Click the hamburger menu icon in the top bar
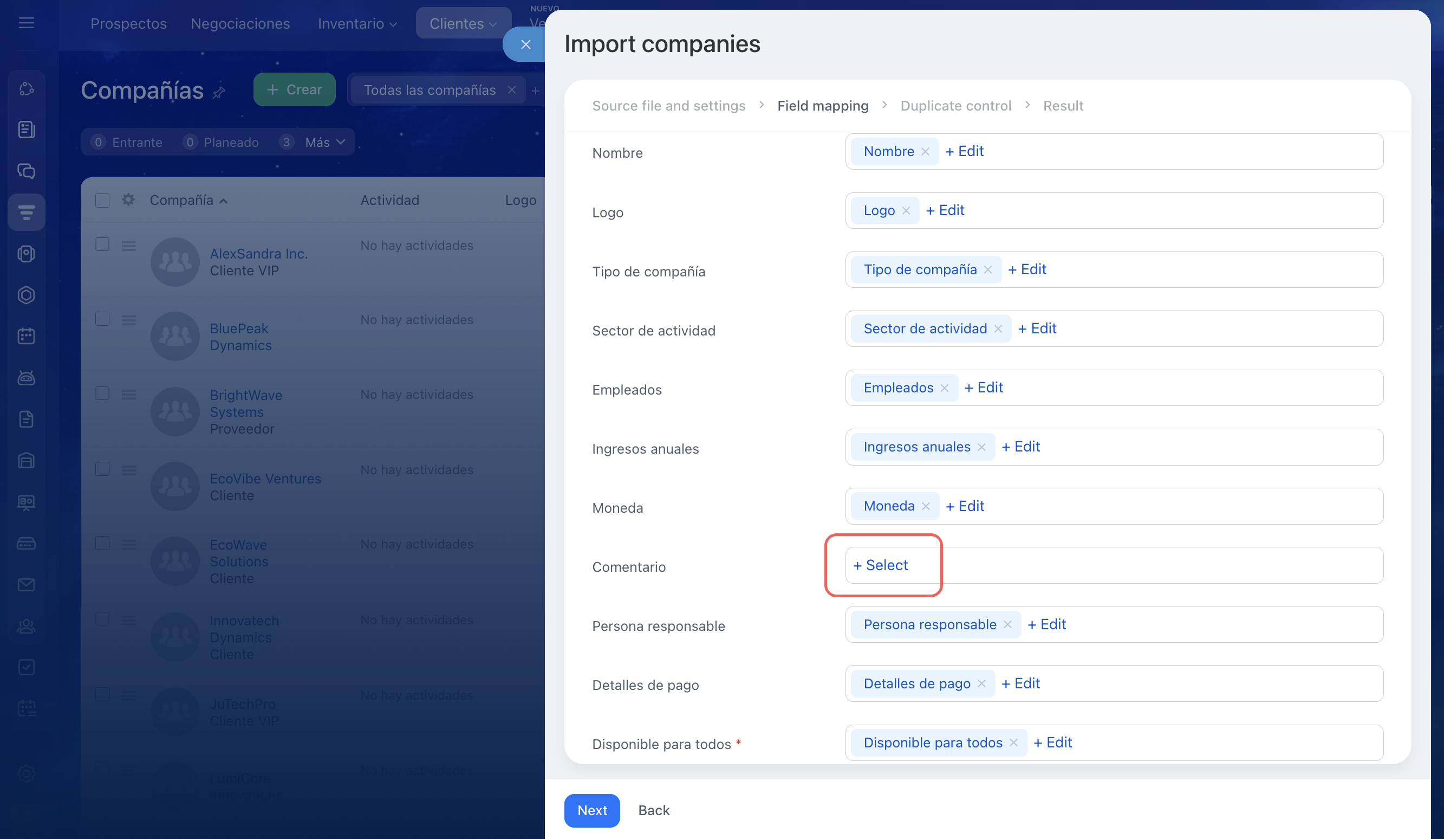This screenshot has width=1444, height=839. 27,23
